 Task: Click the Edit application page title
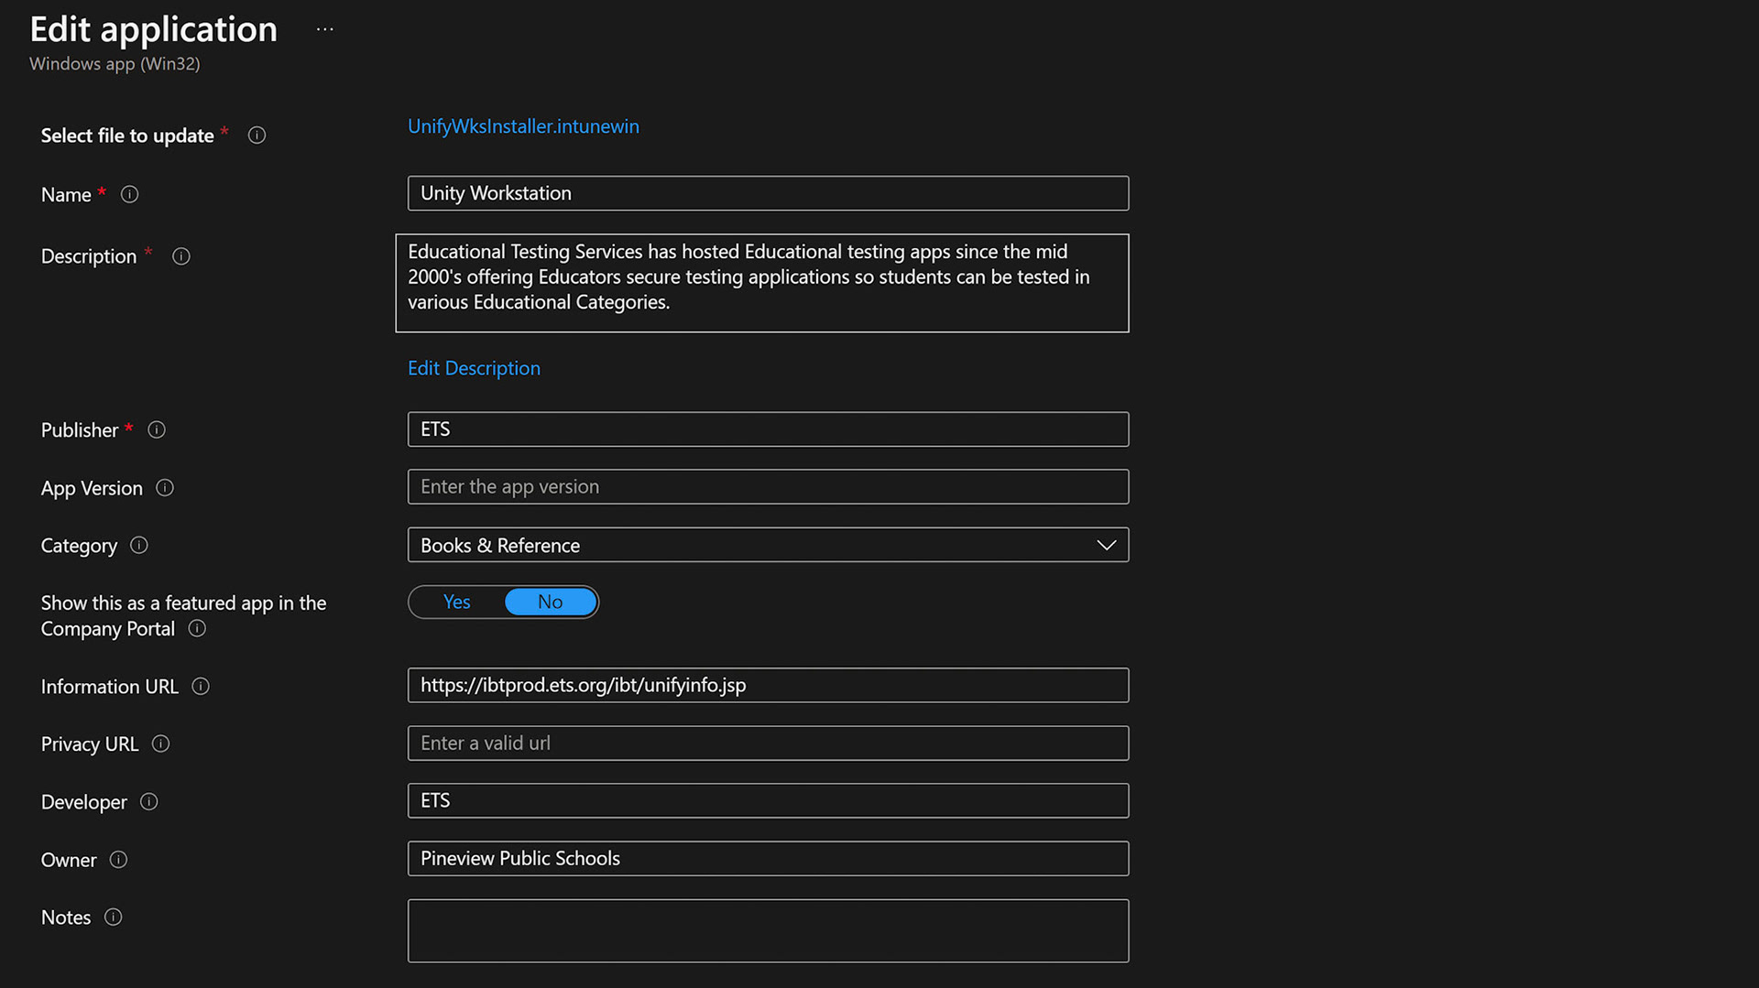(153, 29)
